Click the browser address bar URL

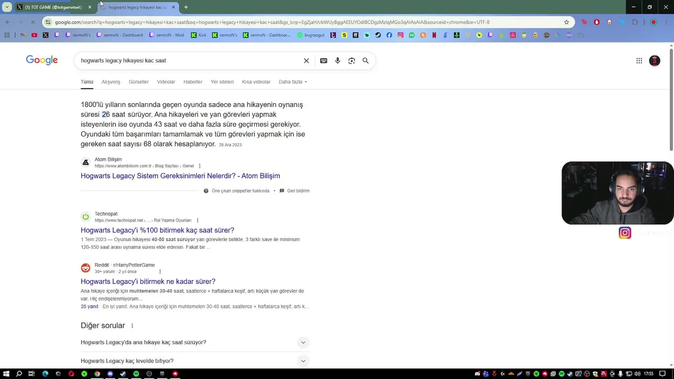click(x=272, y=22)
